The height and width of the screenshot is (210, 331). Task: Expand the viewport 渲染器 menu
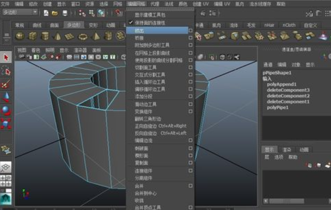click(x=80, y=50)
